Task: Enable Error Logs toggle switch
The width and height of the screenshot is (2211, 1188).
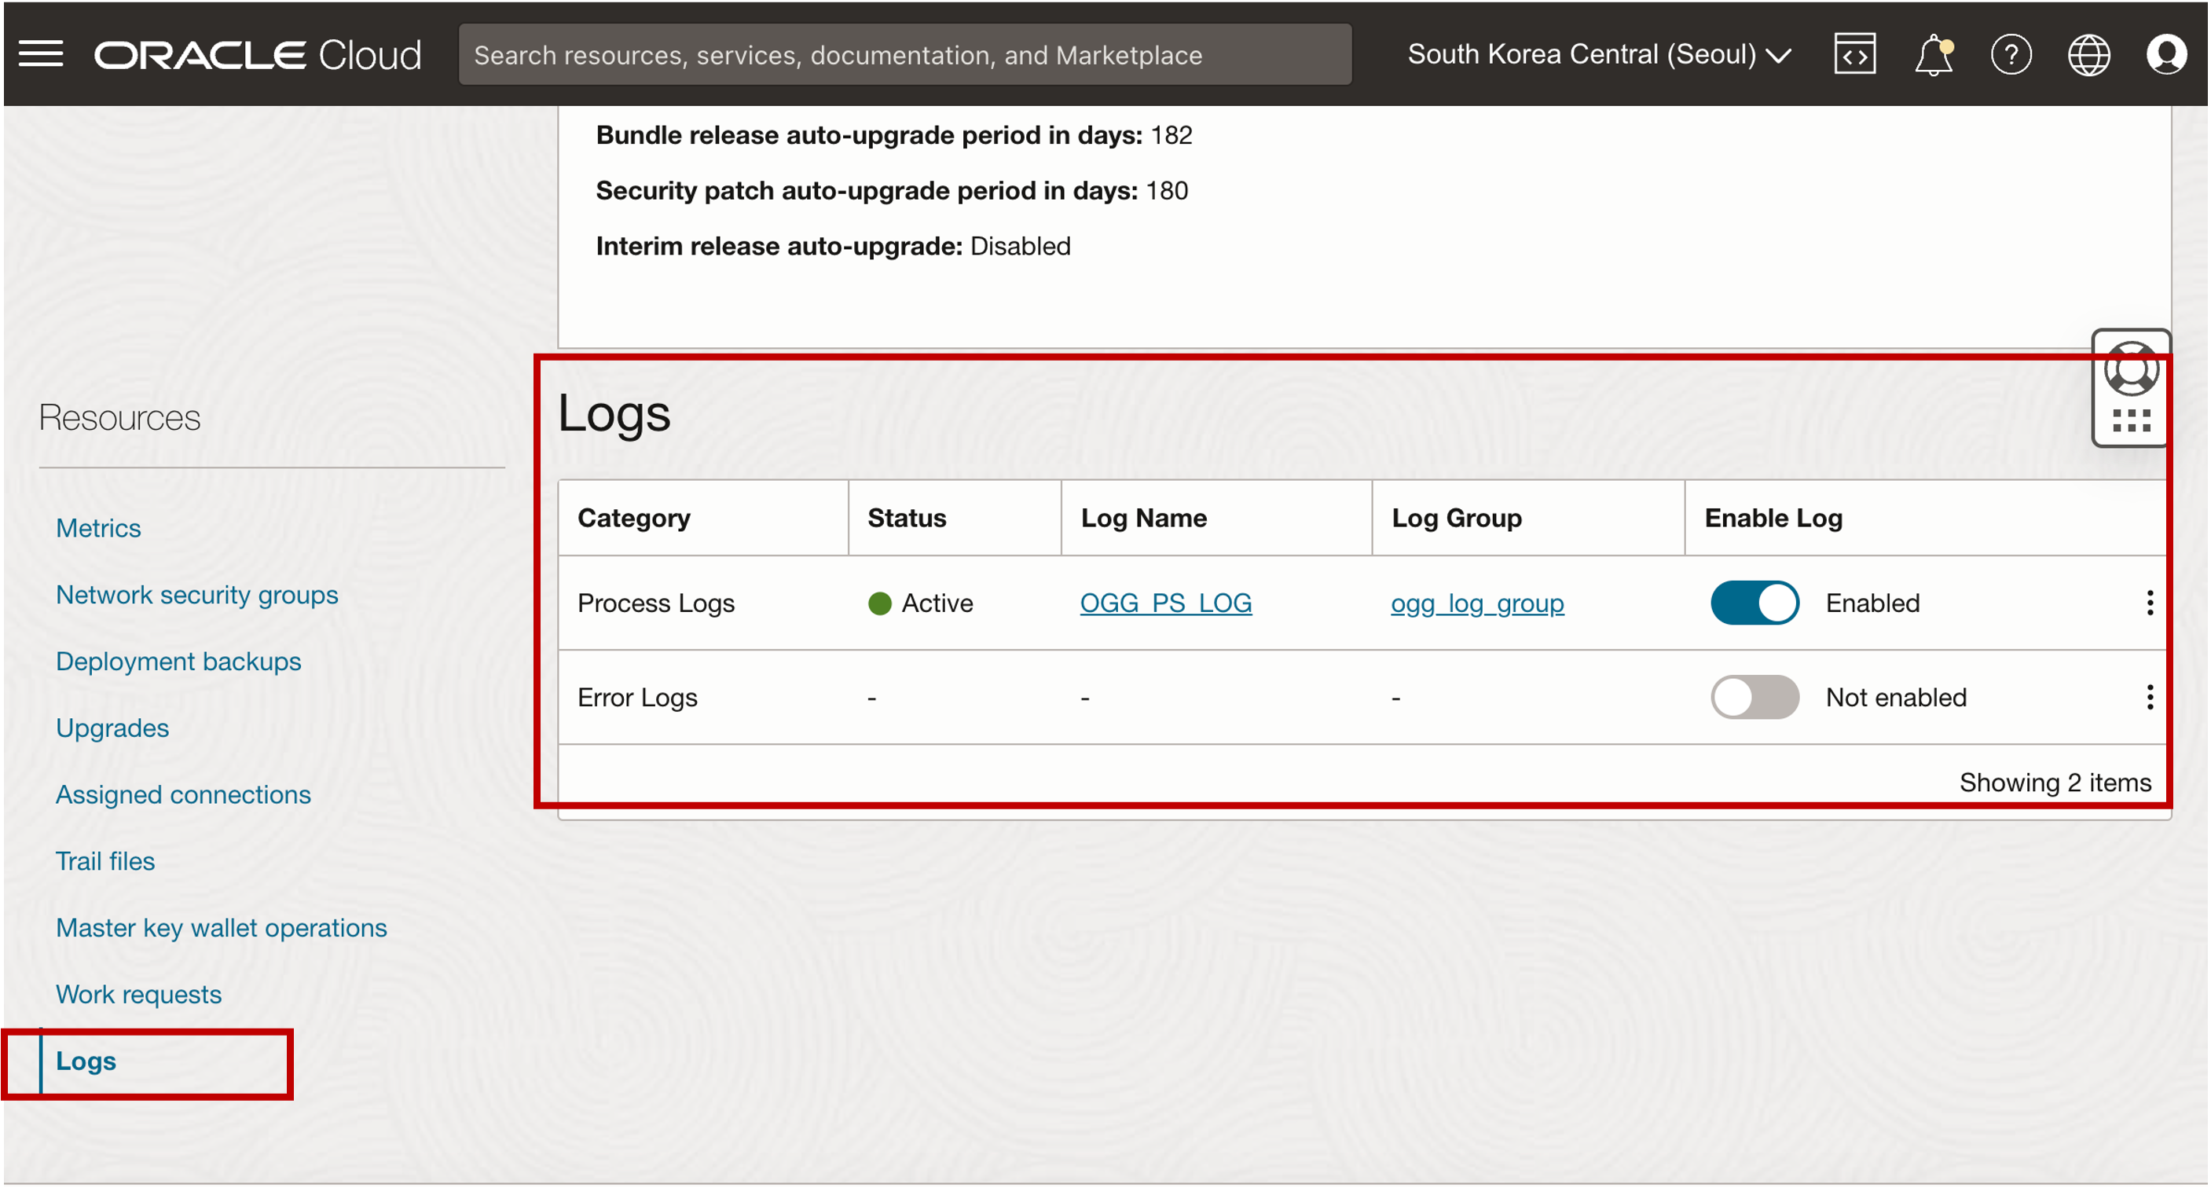Action: coord(1753,698)
